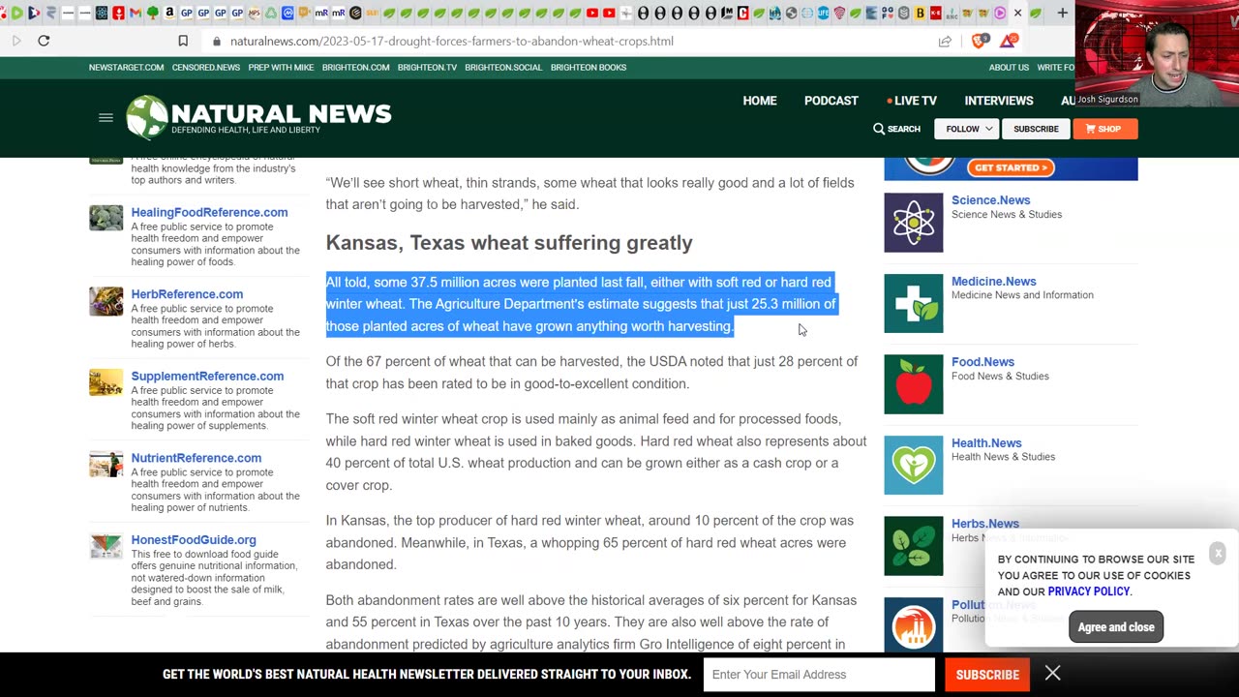This screenshot has height=697, width=1239.
Task: Open the BRIGHTEON.COM link
Action: [x=355, y=68]
